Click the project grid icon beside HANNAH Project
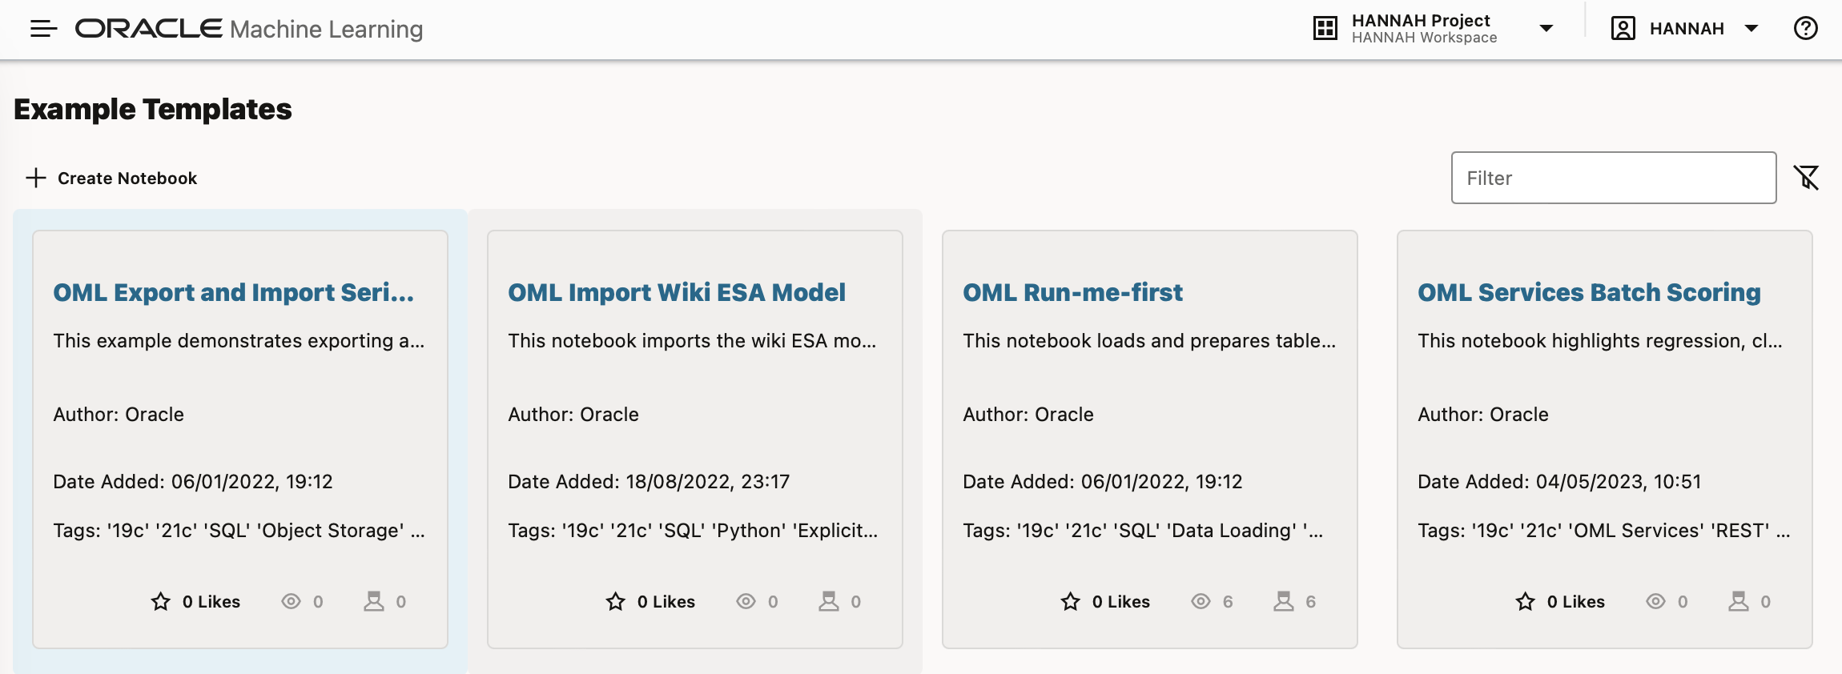 pyautogui.click(x=1325, y=29)
